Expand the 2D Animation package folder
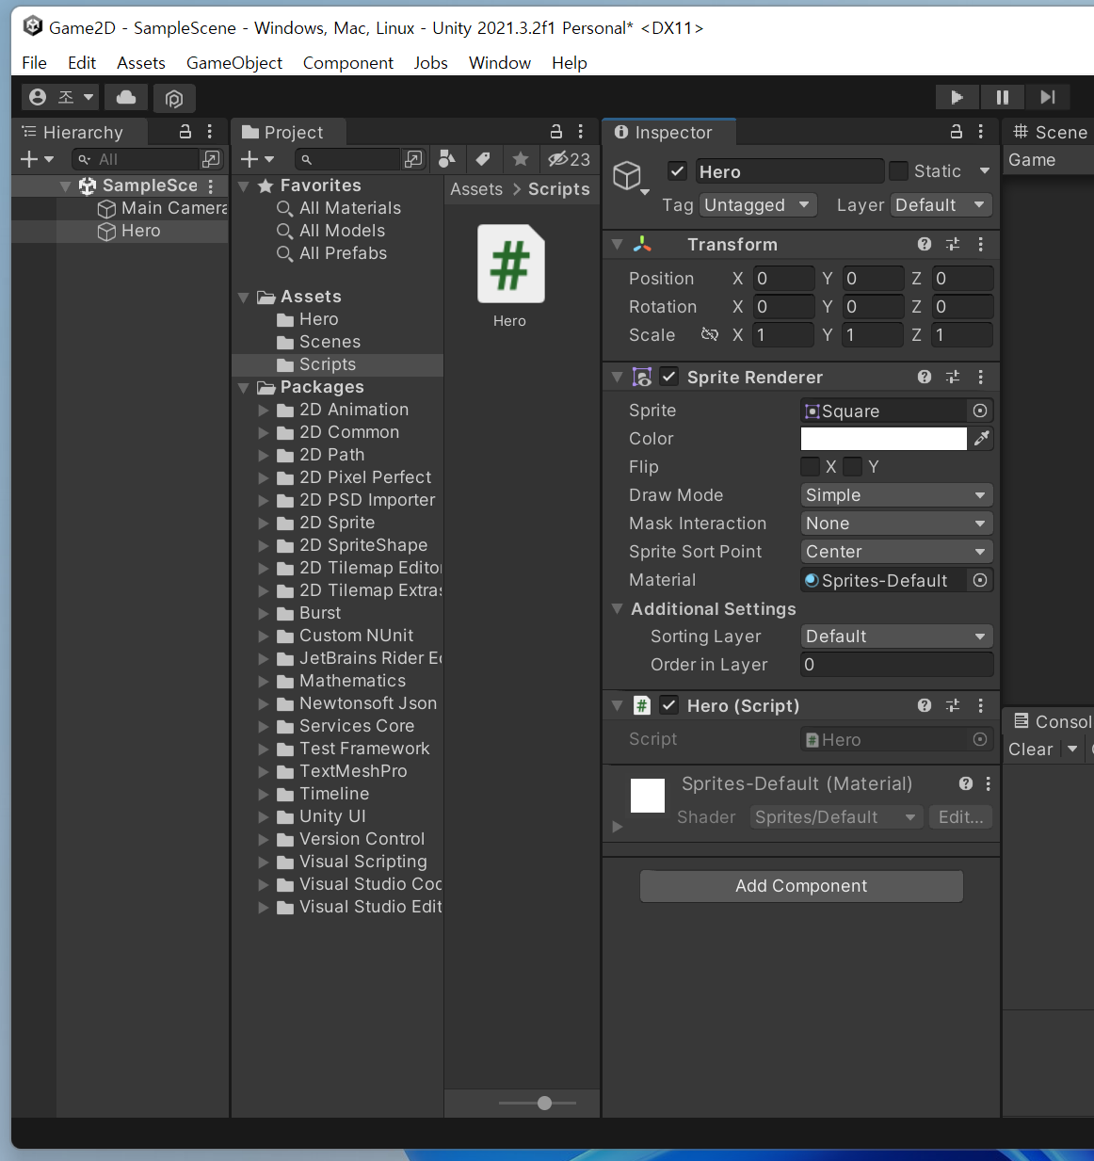This screenshot has width=1094, height=1161. [264, 410]
